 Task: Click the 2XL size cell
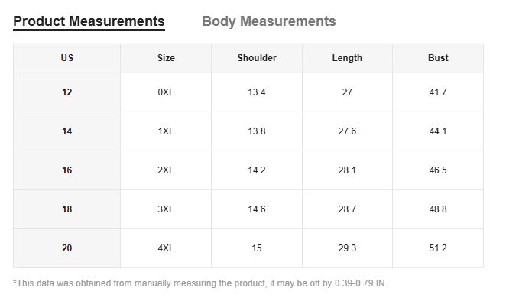(166, 170)
